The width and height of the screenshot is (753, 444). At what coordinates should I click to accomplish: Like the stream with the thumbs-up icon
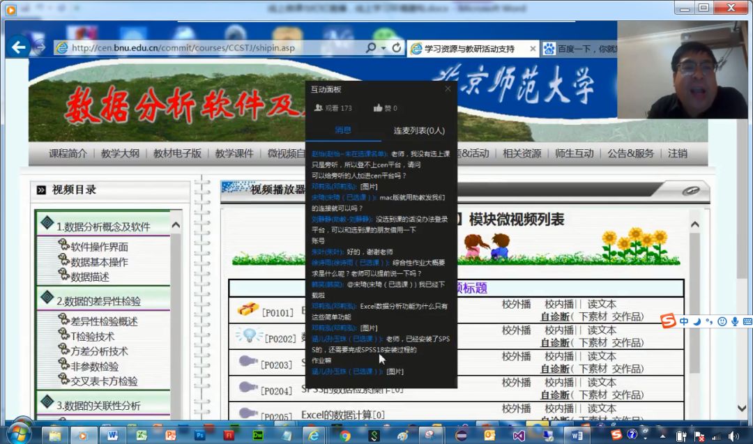click(378, 108)
